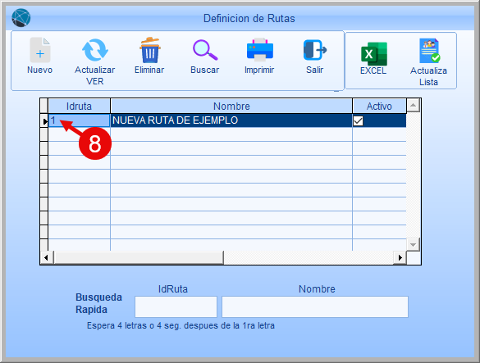
Task: Click the Actualiza Lista icon
Action: coord(429,51)
